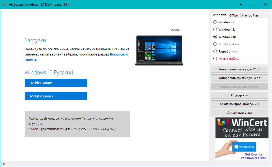Click the Загрузки heading
The height and width of the screenshot is (167, 272).
coord(35,40)
